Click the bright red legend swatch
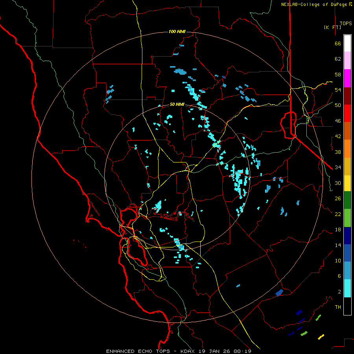The height and width of the screenshot is (354, 354). [x=347, y=113]
